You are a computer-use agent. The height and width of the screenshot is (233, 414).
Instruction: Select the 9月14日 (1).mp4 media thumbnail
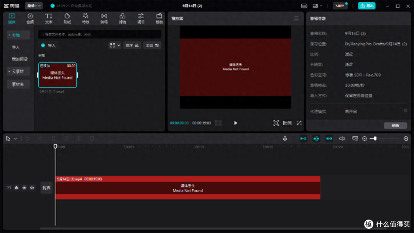point(58,75)
